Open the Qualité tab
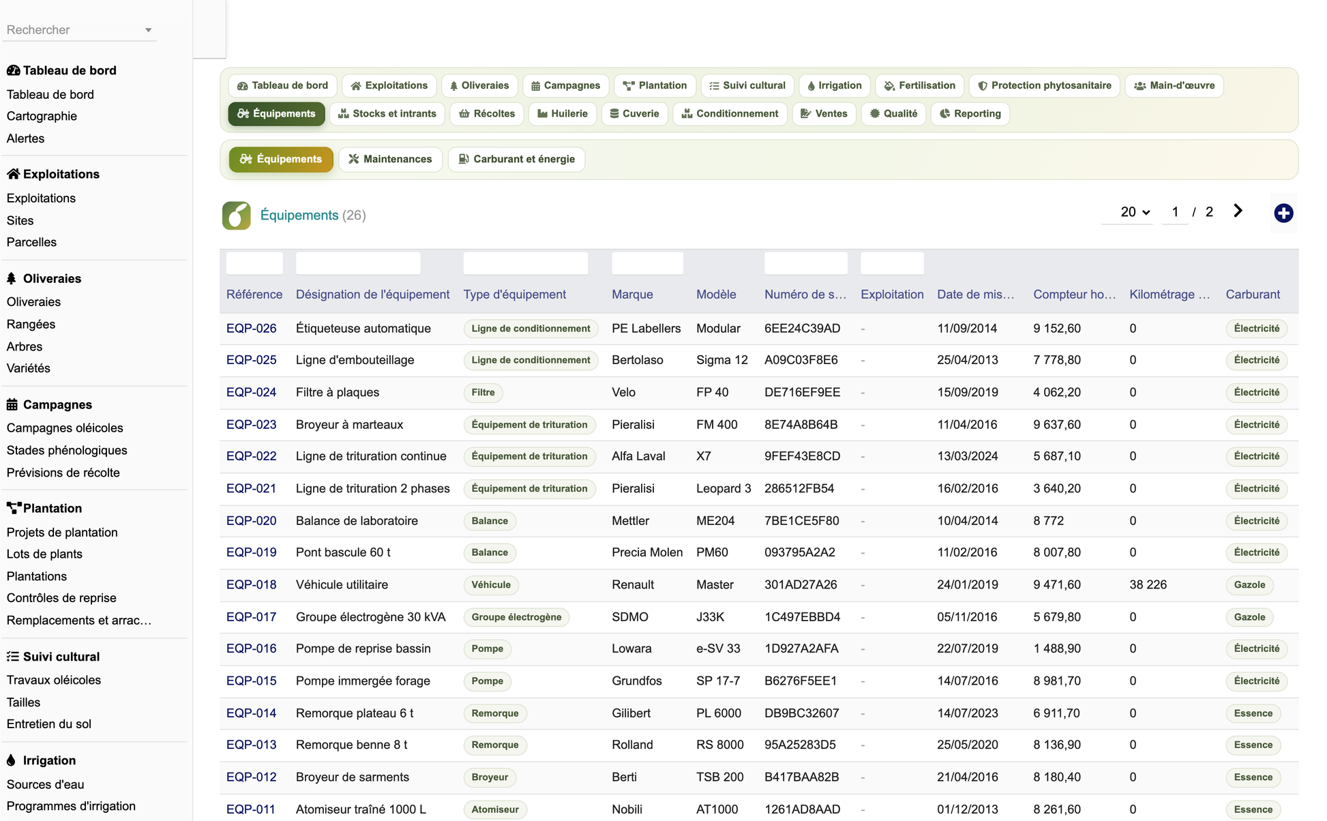The width and height of the screenshot is (1327, 821). (893, 113)
